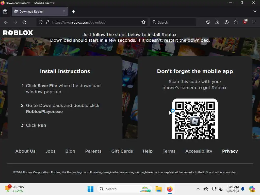Image resolution: width=260 pixels, height=195 pixels.
Task: Open Firefox account icon
Action: (226, 22)
